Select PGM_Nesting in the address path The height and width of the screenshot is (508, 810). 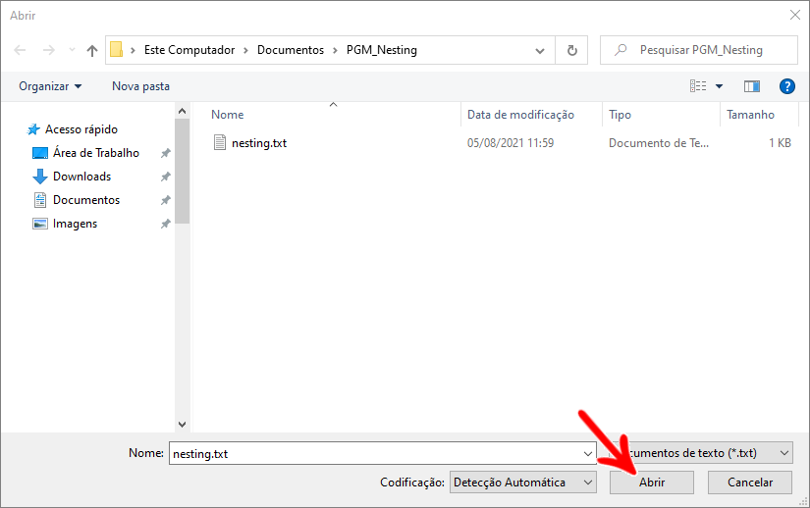pos(382,50)
